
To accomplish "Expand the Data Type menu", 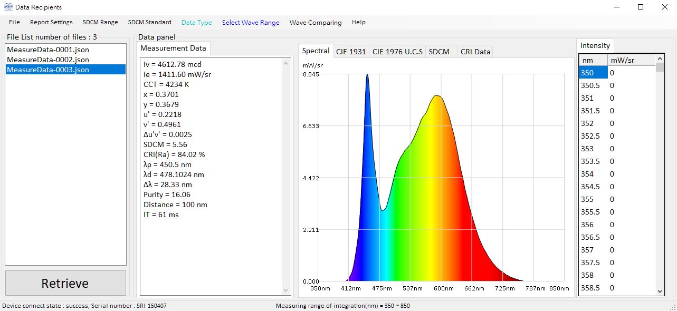I will pos(196,23).
